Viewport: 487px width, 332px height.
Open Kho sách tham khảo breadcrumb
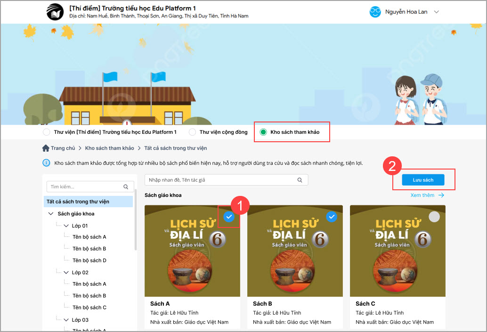click(x=110, y=148)
